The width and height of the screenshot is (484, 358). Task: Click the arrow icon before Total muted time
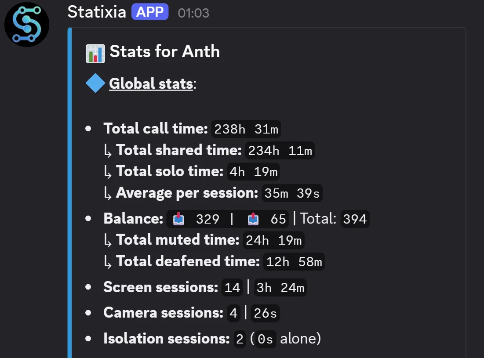tap(108, 240)
